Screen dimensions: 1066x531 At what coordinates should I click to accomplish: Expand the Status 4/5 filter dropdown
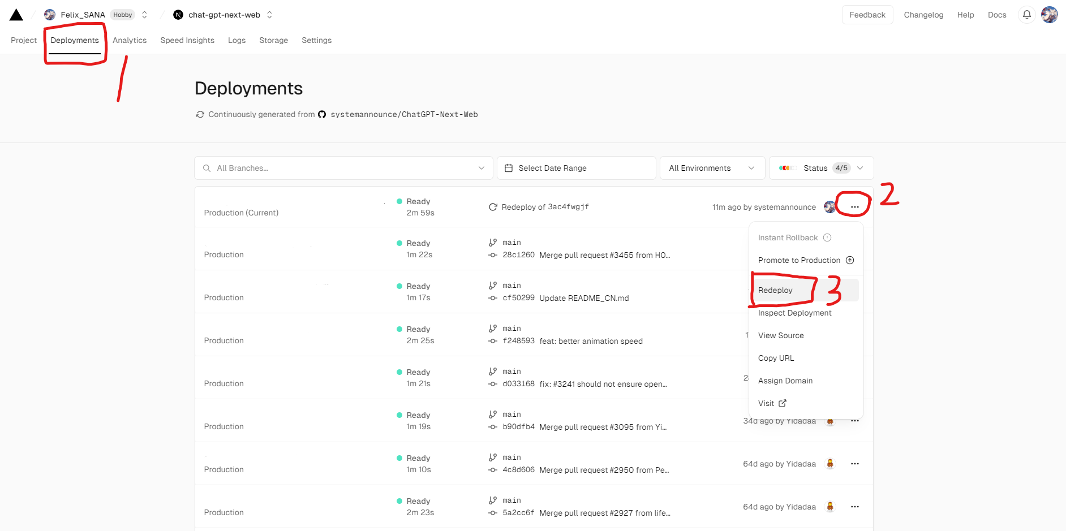[821, 168]
